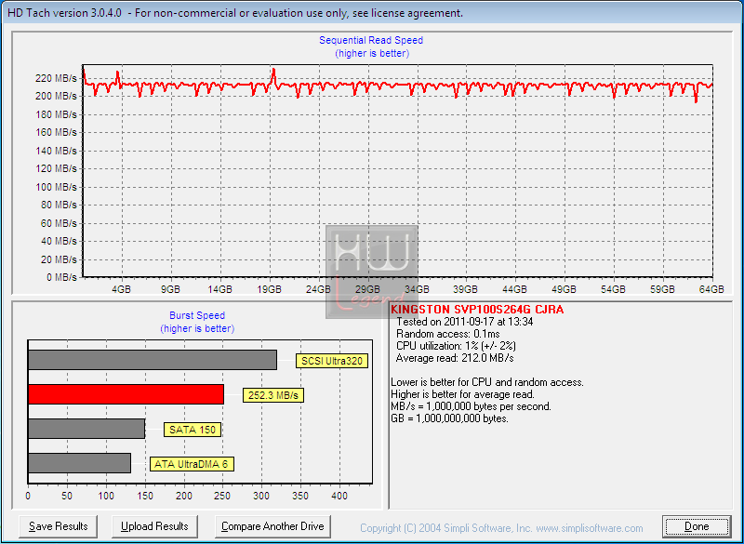Click the "SCSI Ultra320" yellow label
744x544 pixels.
332,361
